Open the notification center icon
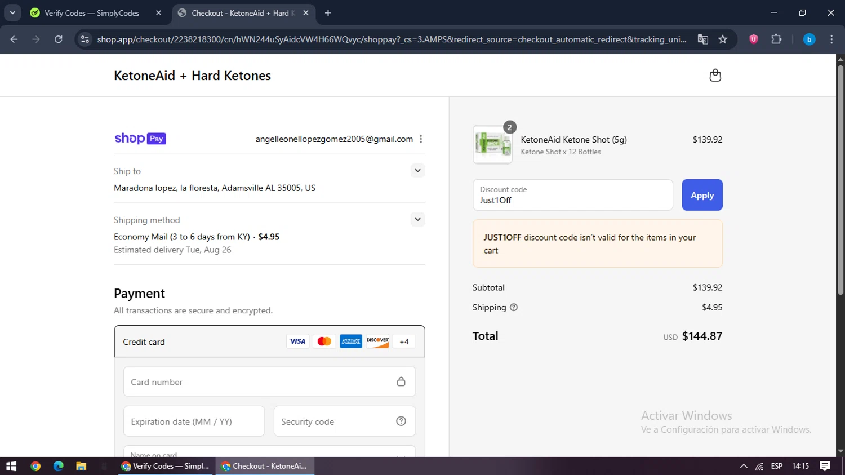 (825, 466)
